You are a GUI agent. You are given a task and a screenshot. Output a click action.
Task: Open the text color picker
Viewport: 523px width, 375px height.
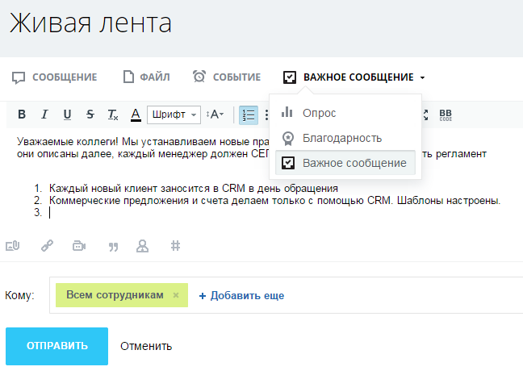point(136,115)
